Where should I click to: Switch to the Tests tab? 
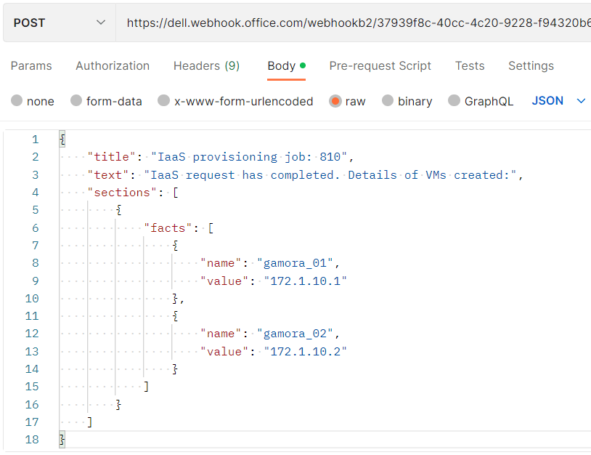click(x=470, y=65)
